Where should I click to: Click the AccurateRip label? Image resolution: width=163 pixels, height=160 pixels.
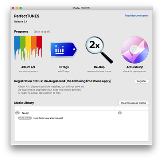pyautogui.click(x=135, y=67)
